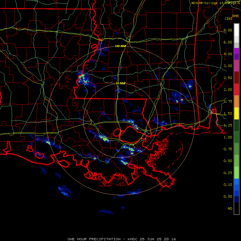The image size is (241, 241).
Task: Select the 6.00 legend value
Action: (228, 42)
